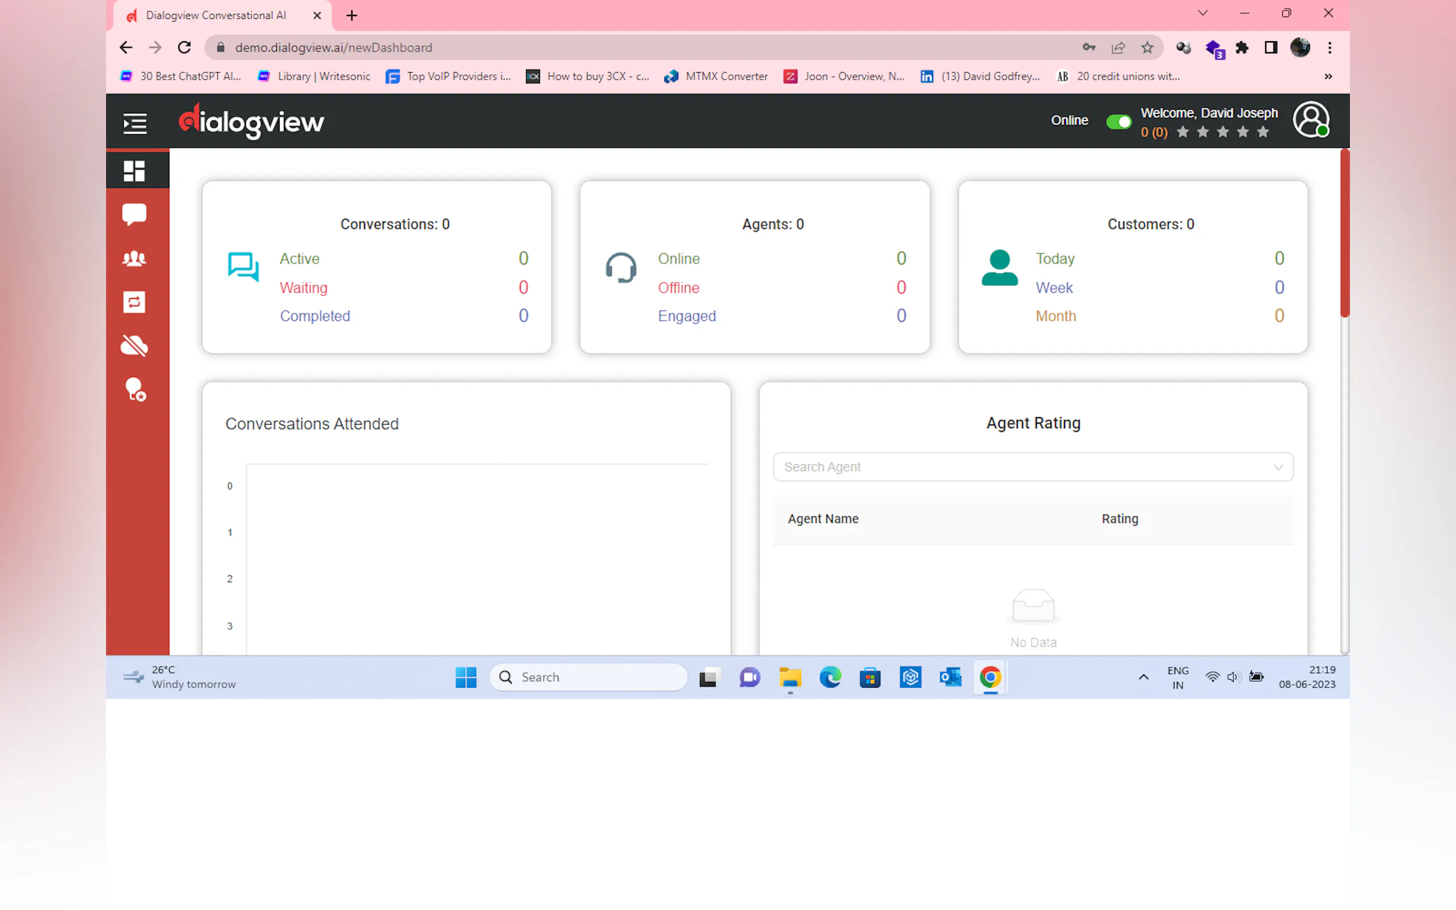Click the Windows taskbar Search box
The width and height of the screenshot is (1456, 910).
tap(589, 677)
